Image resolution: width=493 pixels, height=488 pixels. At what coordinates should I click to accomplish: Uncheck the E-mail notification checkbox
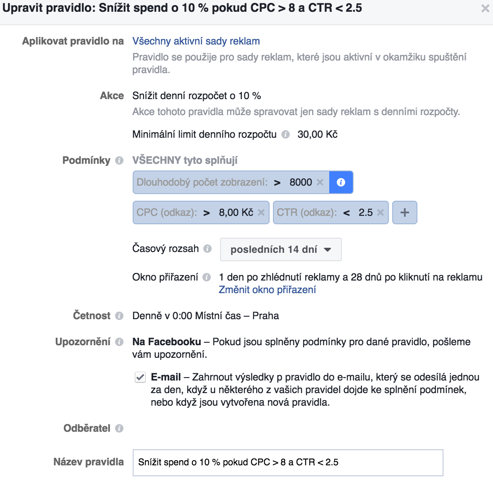pos(140,377)
